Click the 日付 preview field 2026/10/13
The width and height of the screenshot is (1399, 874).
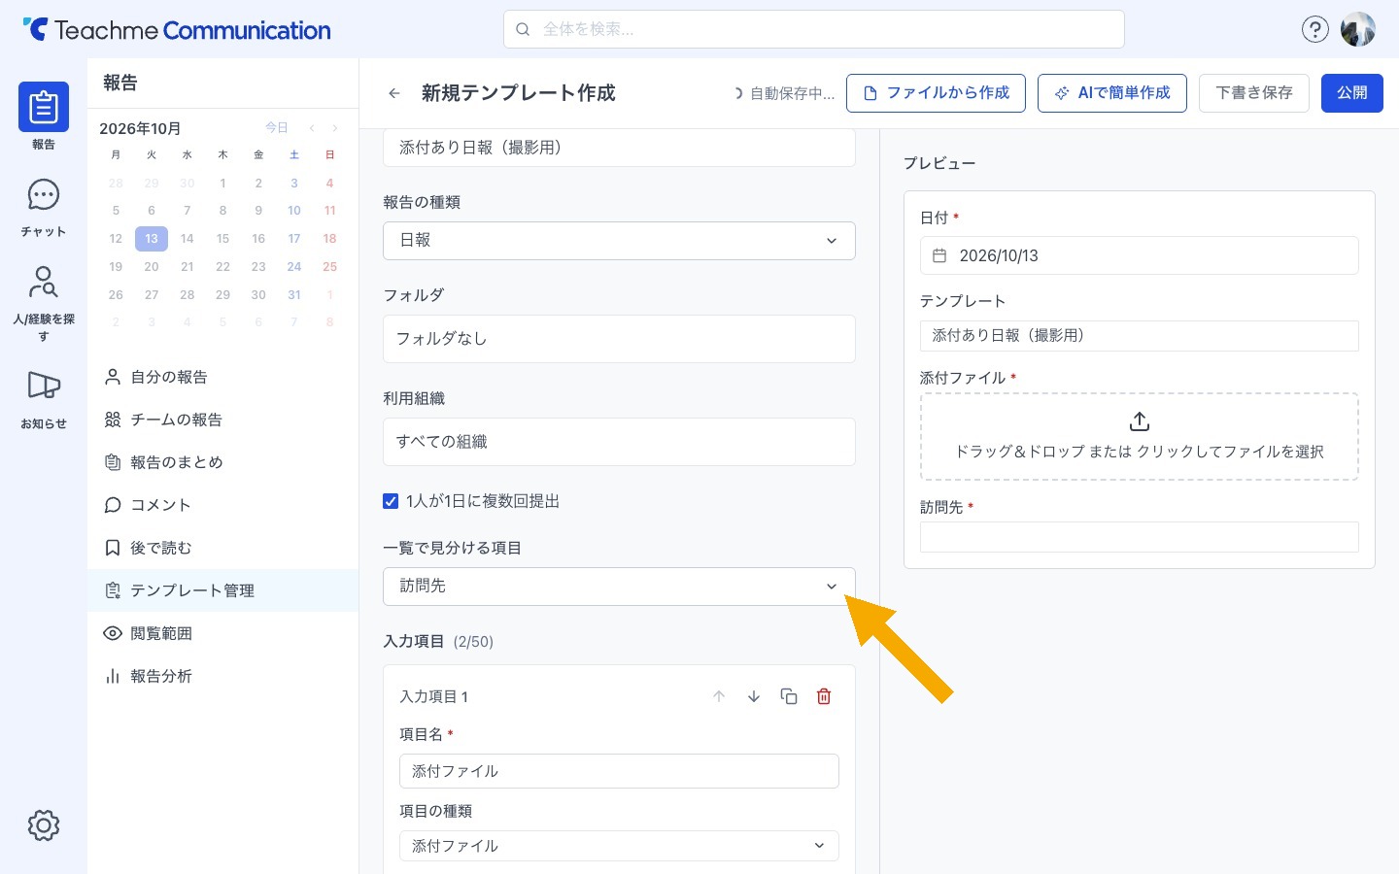coord(1139,255)
